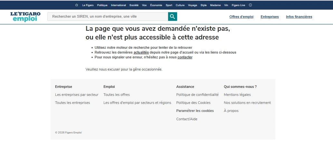Open Économie section
Screen dimensions: 333x144
coord(156,5)
